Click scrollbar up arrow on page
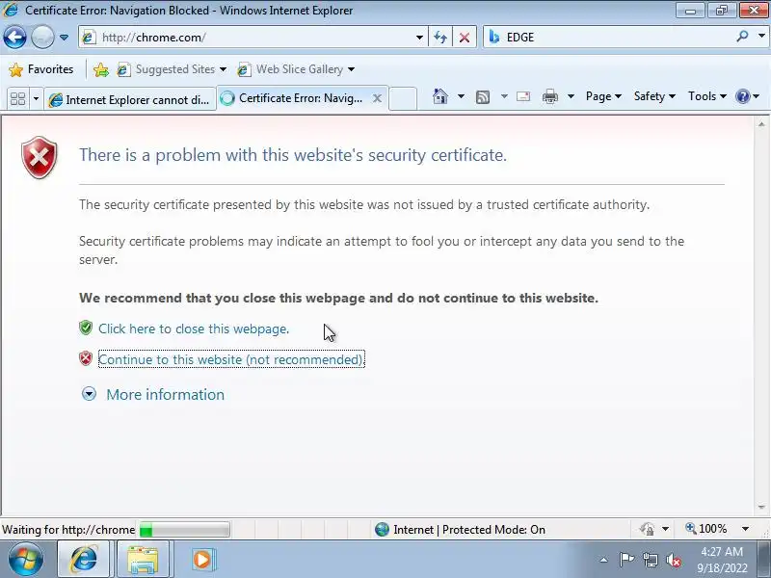The width and height of the screenshot is (771, 578). click(761, 124)
